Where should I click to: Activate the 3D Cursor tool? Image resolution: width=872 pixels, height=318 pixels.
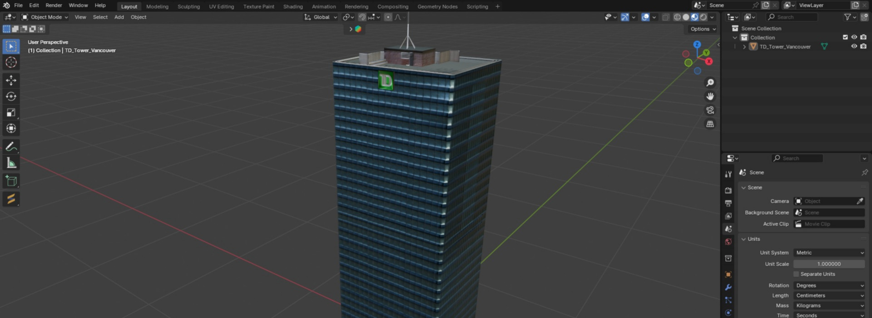tap(11, 62)
